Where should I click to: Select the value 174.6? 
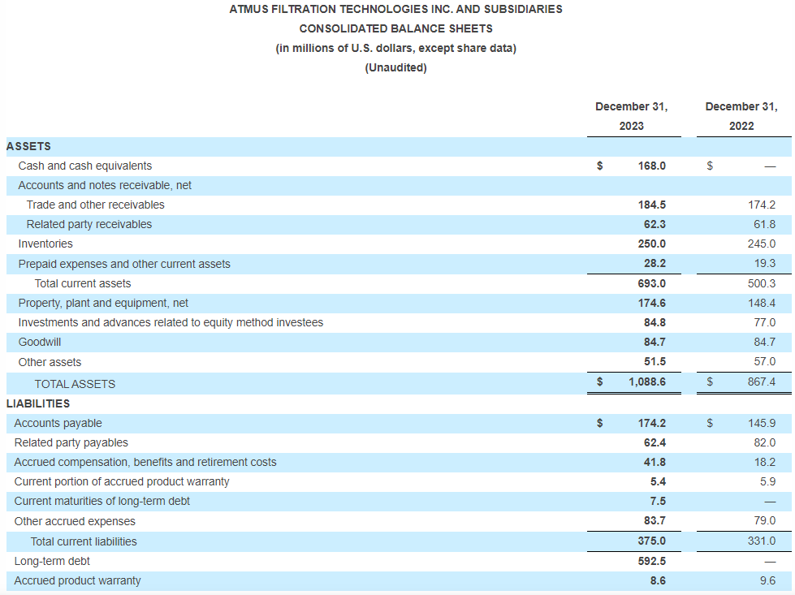click(x=651, y=303)
